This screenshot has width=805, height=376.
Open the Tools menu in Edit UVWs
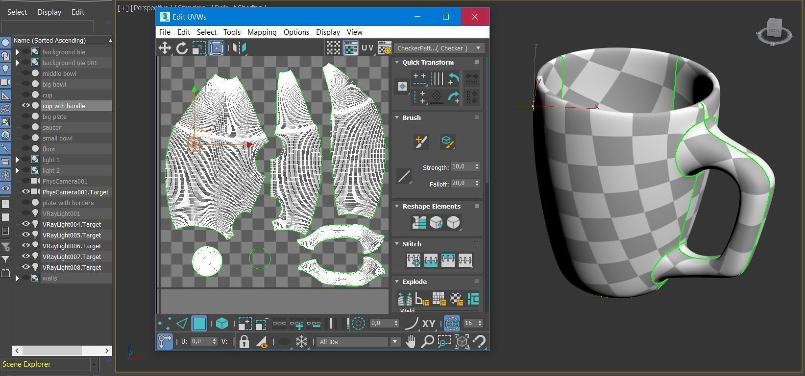[x=232, y=32]
